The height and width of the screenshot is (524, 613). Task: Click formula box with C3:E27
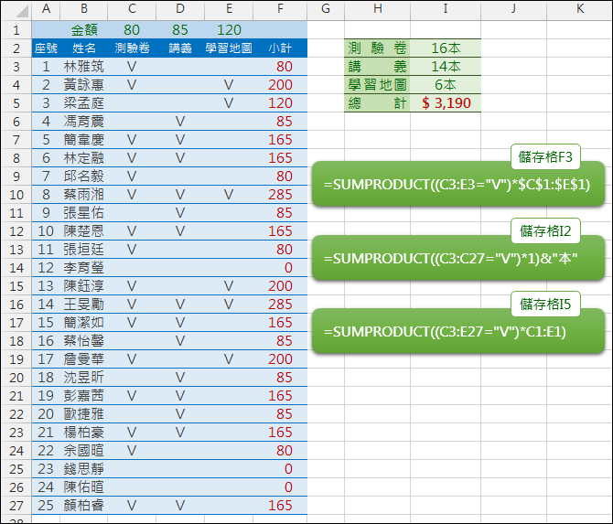458,331
